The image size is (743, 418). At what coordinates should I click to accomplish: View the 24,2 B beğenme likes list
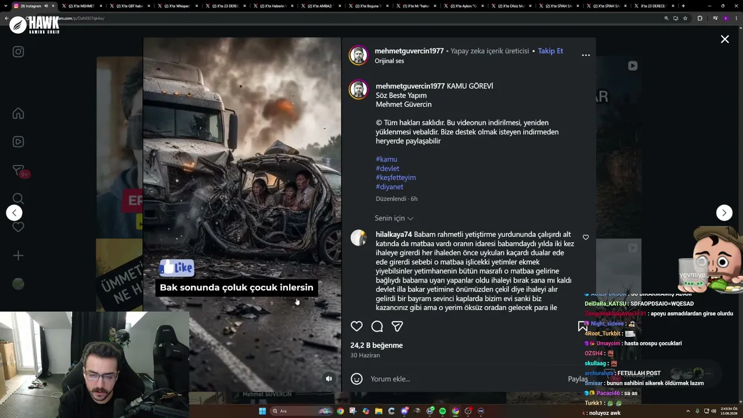click(376, 345)
